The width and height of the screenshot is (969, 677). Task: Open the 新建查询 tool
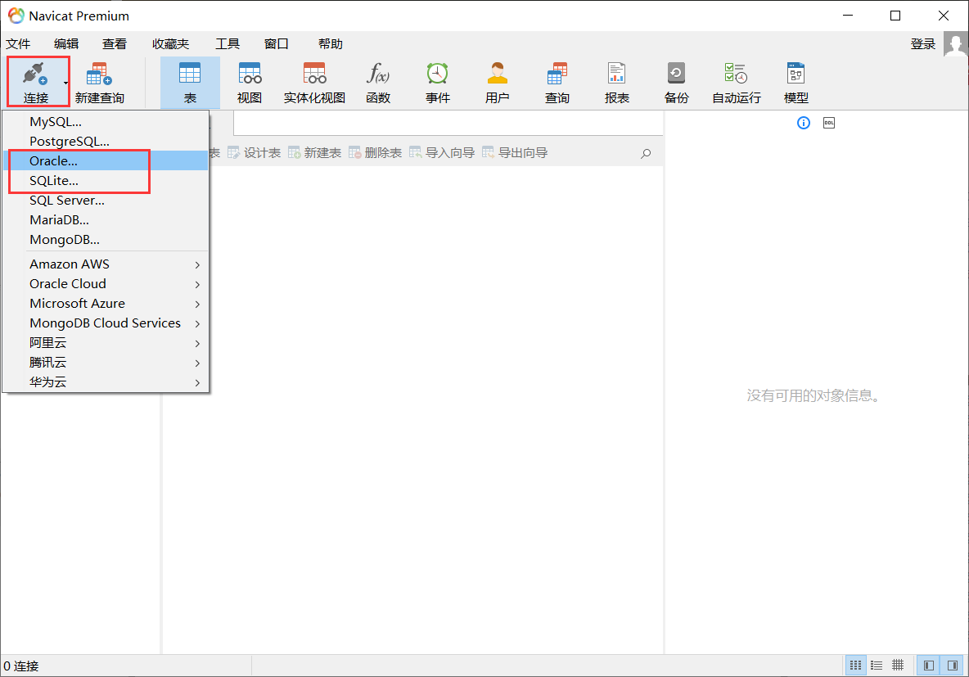98,82
